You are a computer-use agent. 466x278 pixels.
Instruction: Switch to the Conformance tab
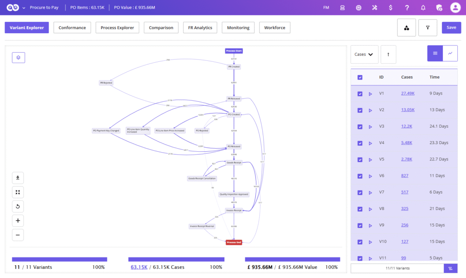[x=72, y=28]
